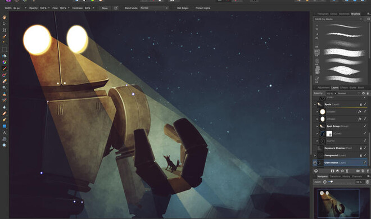371x219 pixels.
Task: Click the zoom out minus button in Navigator
Action: coord(325,182)
